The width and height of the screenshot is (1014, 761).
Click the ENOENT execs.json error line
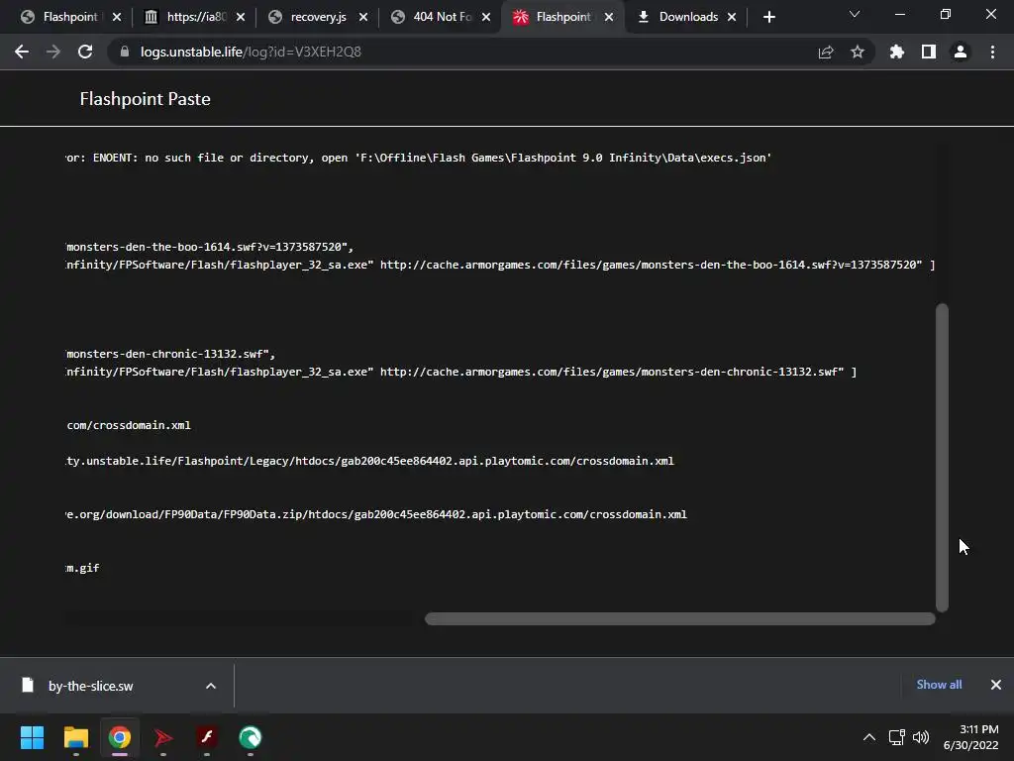click(x=419, y=158)
